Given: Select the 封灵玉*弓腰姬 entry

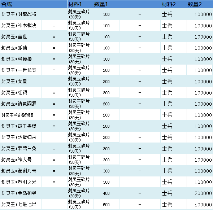Looking at the screenshot, I should pyautogui.click(x=17, y=59).
